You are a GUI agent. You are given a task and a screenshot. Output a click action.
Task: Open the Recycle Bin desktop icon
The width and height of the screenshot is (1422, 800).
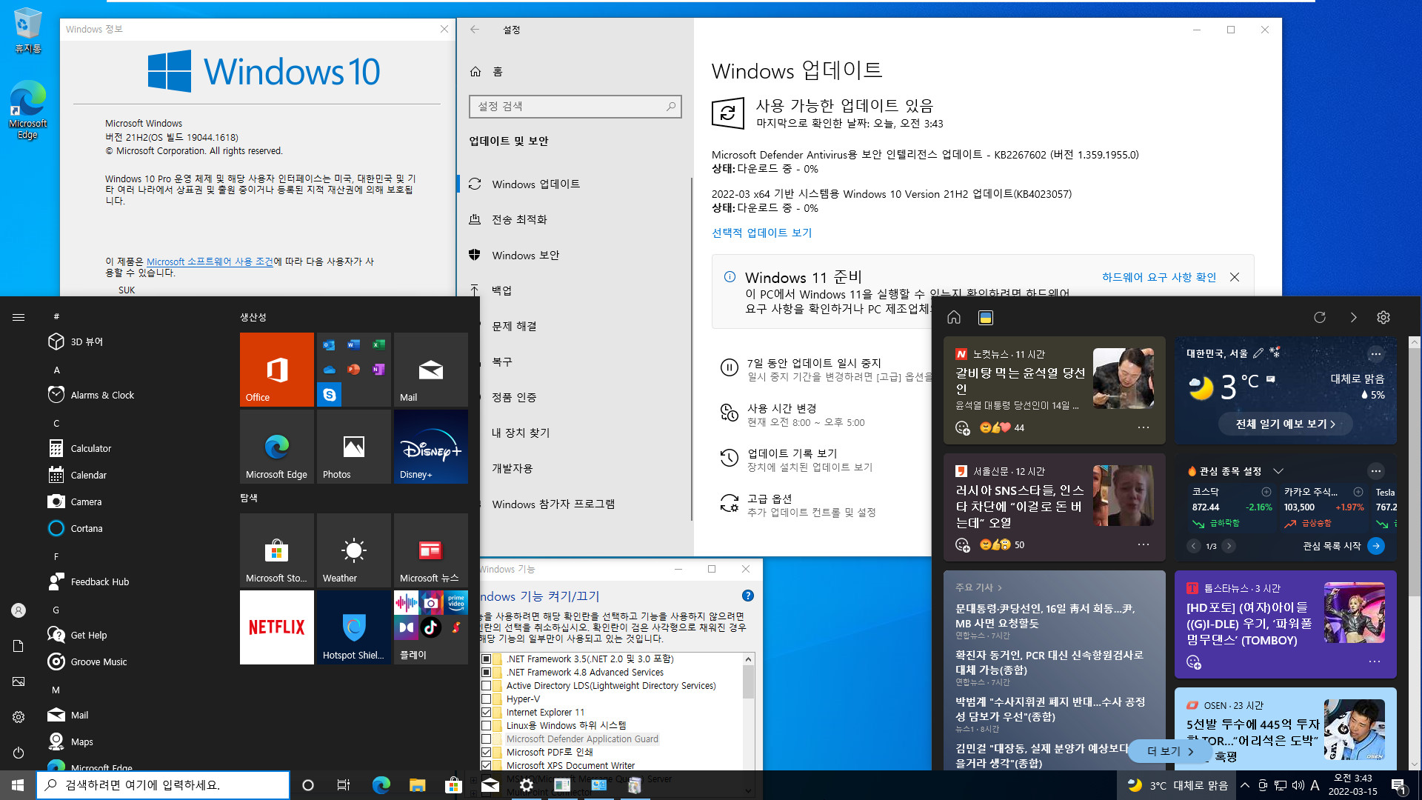pyautogui.click(x=27, y=31)
